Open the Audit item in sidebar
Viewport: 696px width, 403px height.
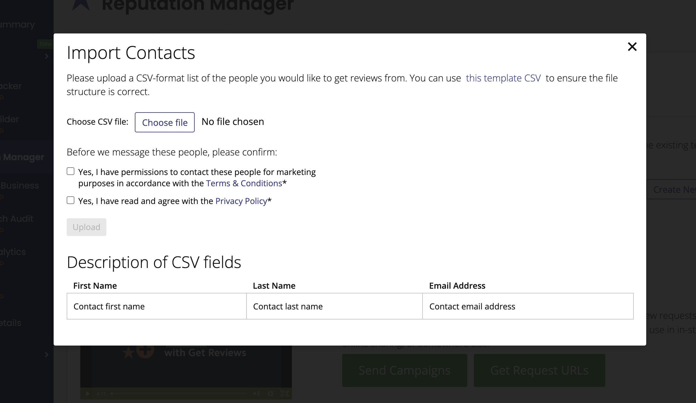tap(17, 219)
